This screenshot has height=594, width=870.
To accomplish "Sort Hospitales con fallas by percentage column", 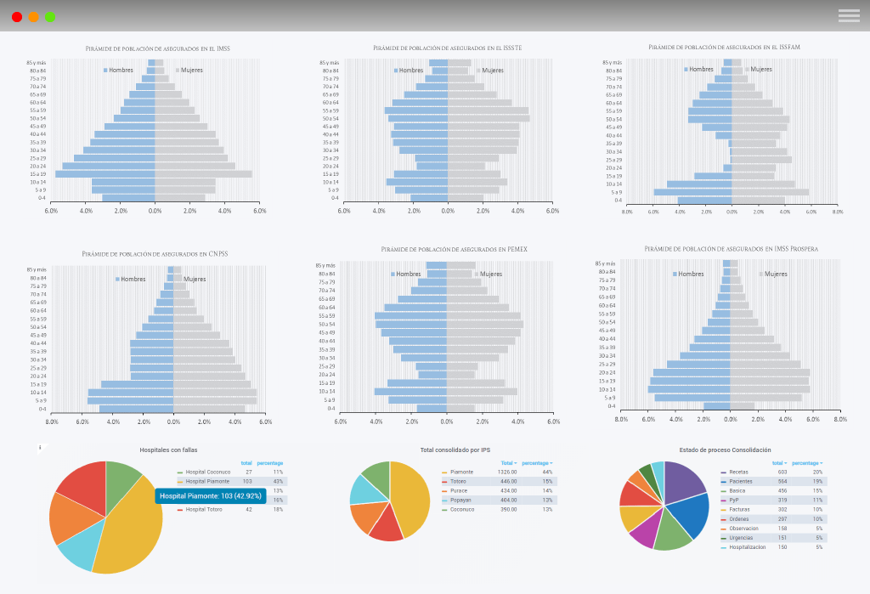I will pyautogui.click(x=270, y=463).
